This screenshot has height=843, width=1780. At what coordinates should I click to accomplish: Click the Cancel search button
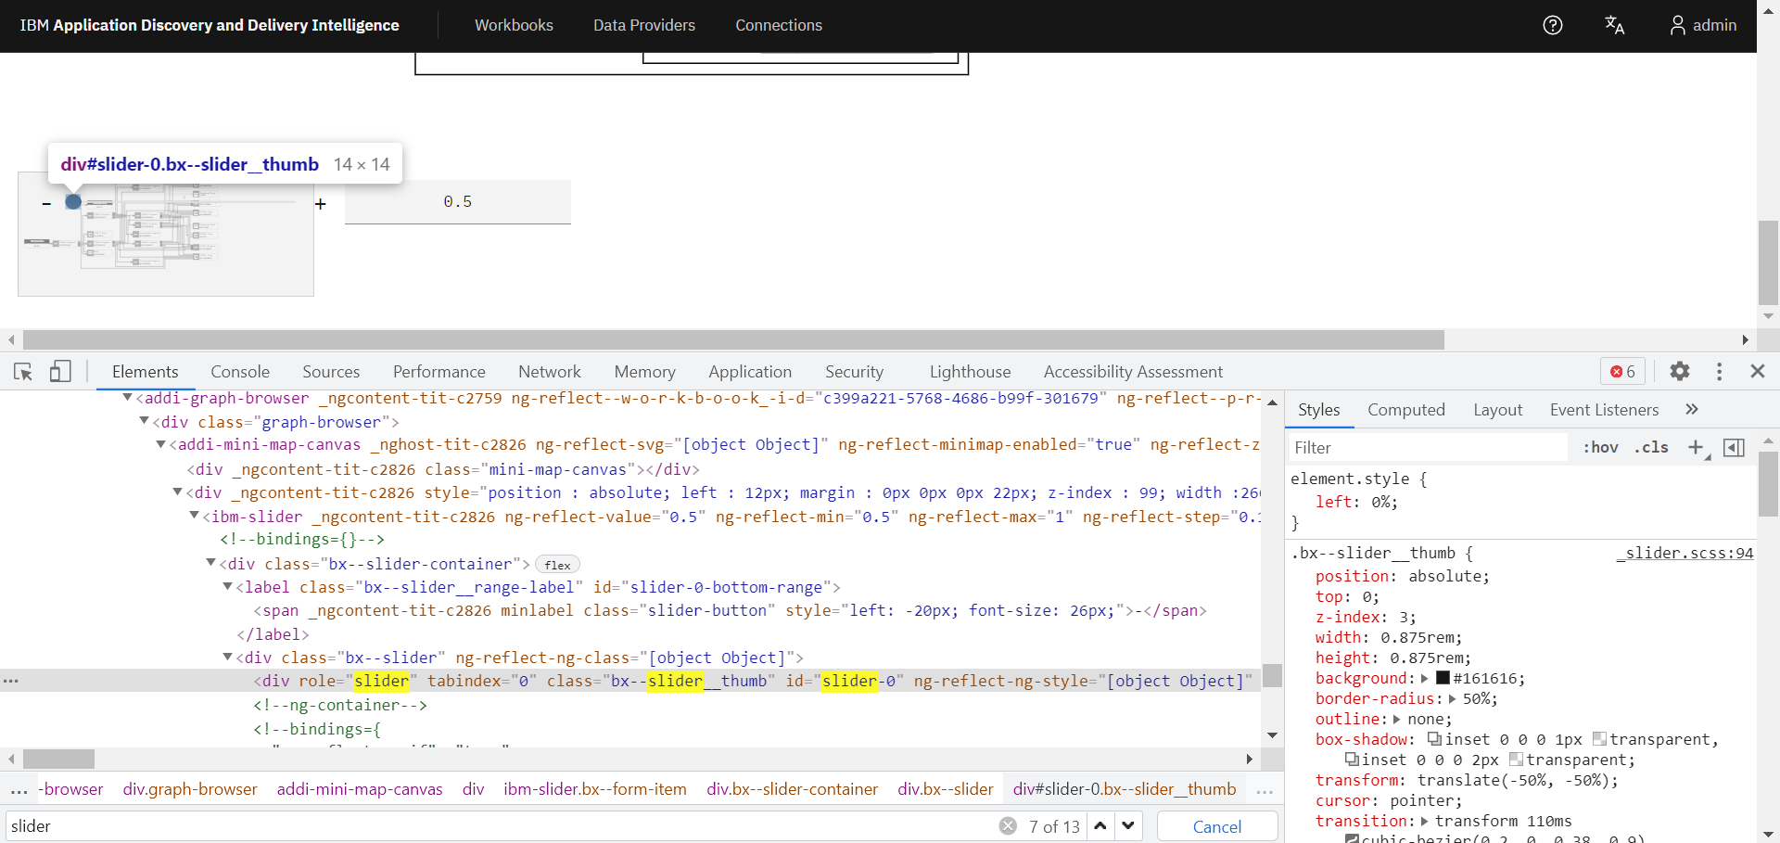pos(1216,826)
